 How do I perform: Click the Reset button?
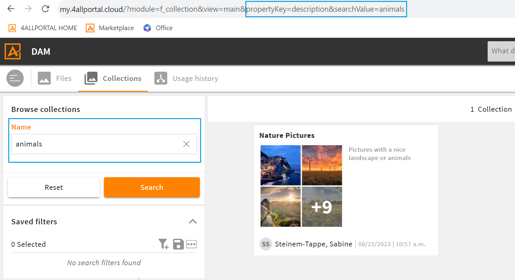[x=54, y=187]
